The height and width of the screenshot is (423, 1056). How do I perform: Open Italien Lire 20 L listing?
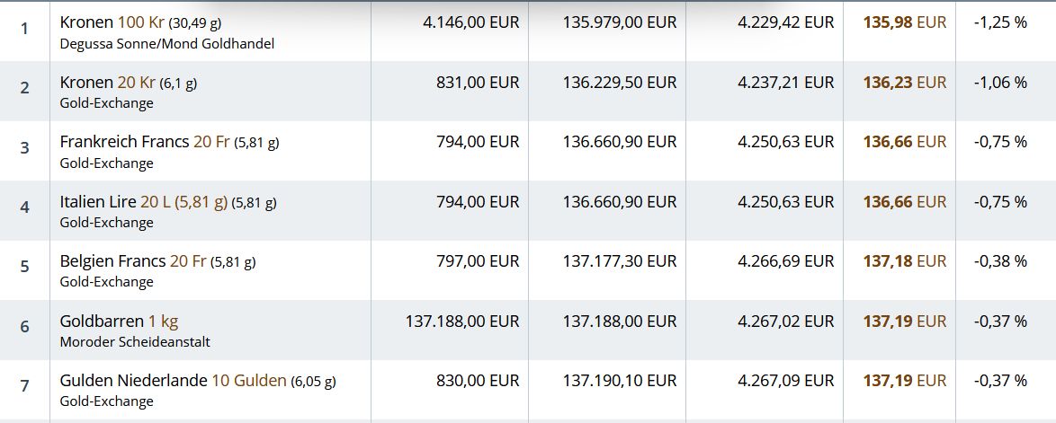(x=167, y=202)
